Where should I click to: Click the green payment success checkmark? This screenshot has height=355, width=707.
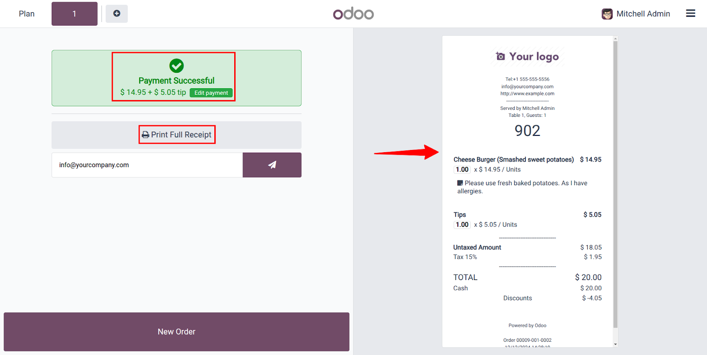176,66
